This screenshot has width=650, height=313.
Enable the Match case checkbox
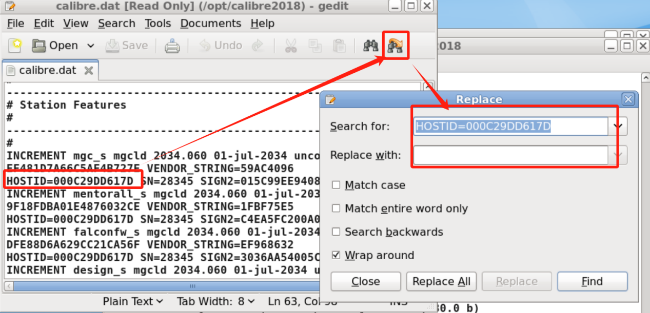[x=336, y=185]
